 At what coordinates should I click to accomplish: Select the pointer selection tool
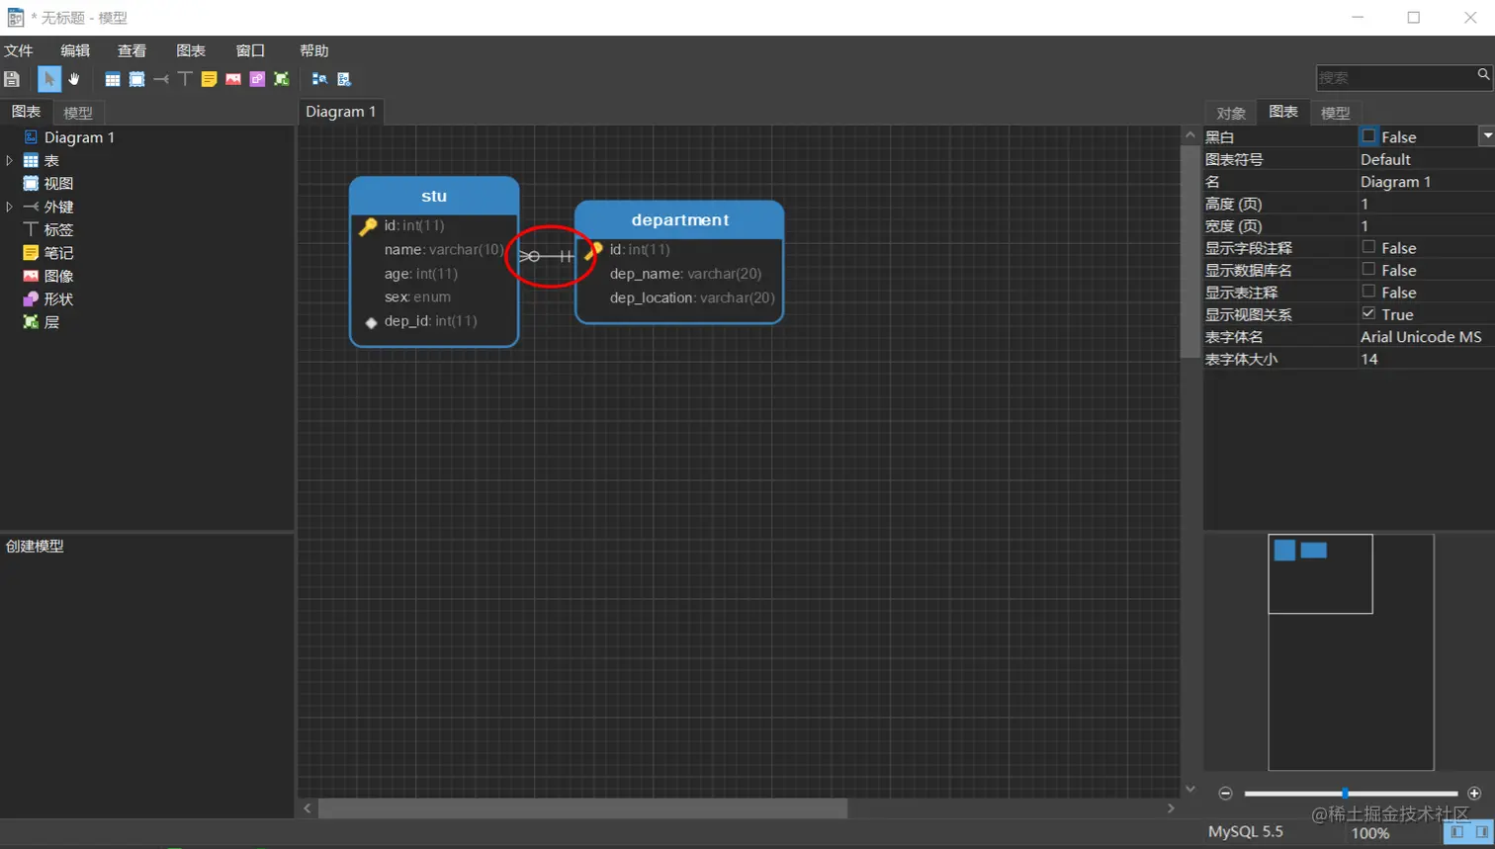tap(49, 79)
